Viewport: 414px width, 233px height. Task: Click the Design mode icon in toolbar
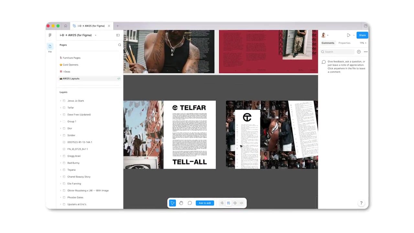229,203
